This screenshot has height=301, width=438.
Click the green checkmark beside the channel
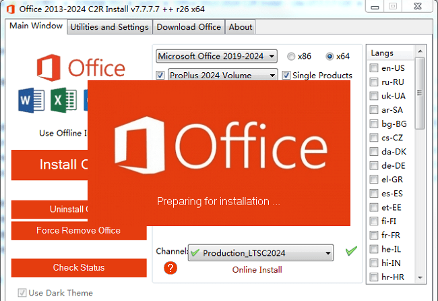click(x=350, y=252)
